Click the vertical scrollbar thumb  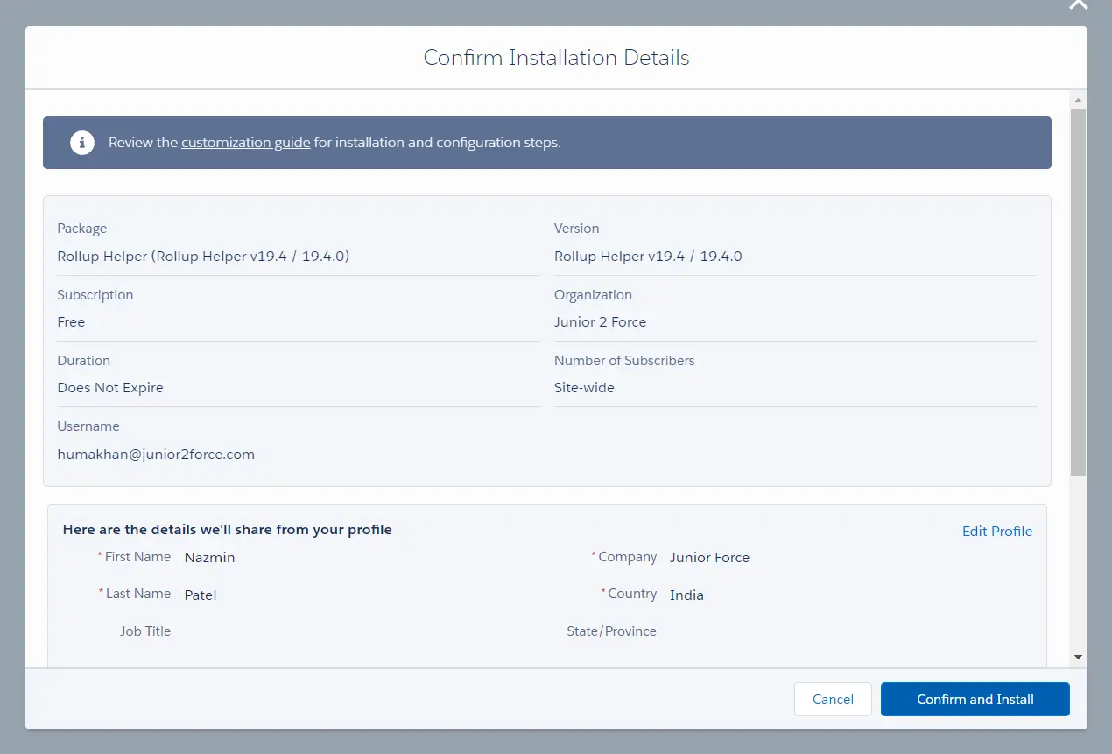point(1078,289)
